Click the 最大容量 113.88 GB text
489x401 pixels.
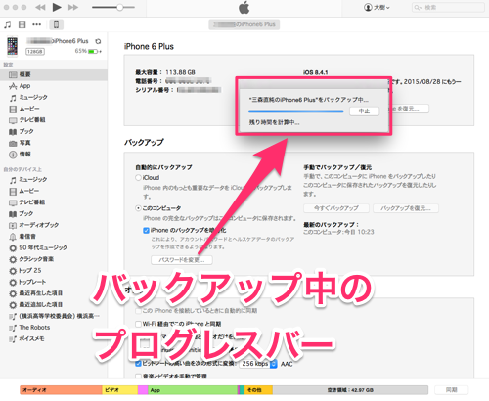(x=165, y=72)
